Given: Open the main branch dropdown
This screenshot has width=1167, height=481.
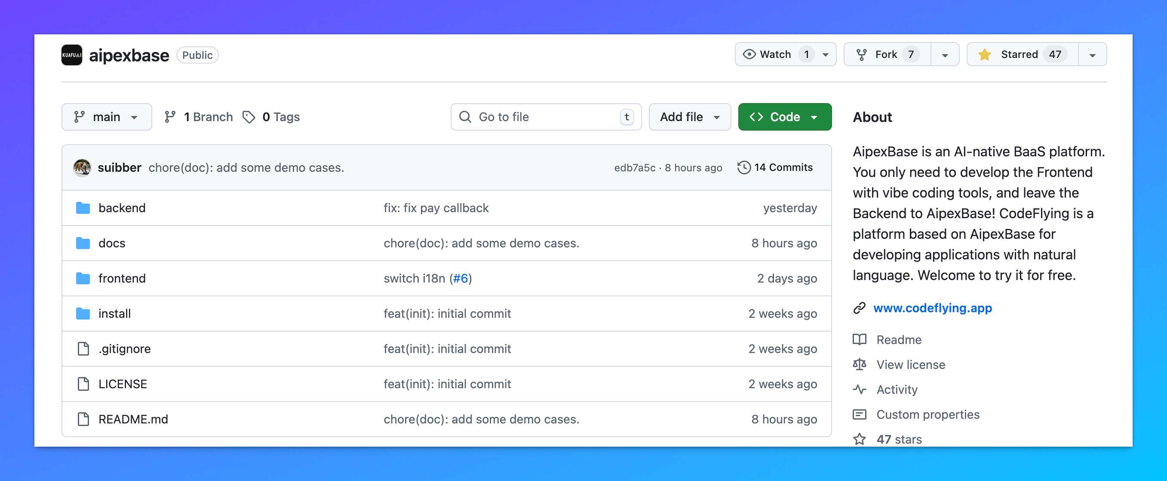Looking at the screenshot, I should pos(107,116).
